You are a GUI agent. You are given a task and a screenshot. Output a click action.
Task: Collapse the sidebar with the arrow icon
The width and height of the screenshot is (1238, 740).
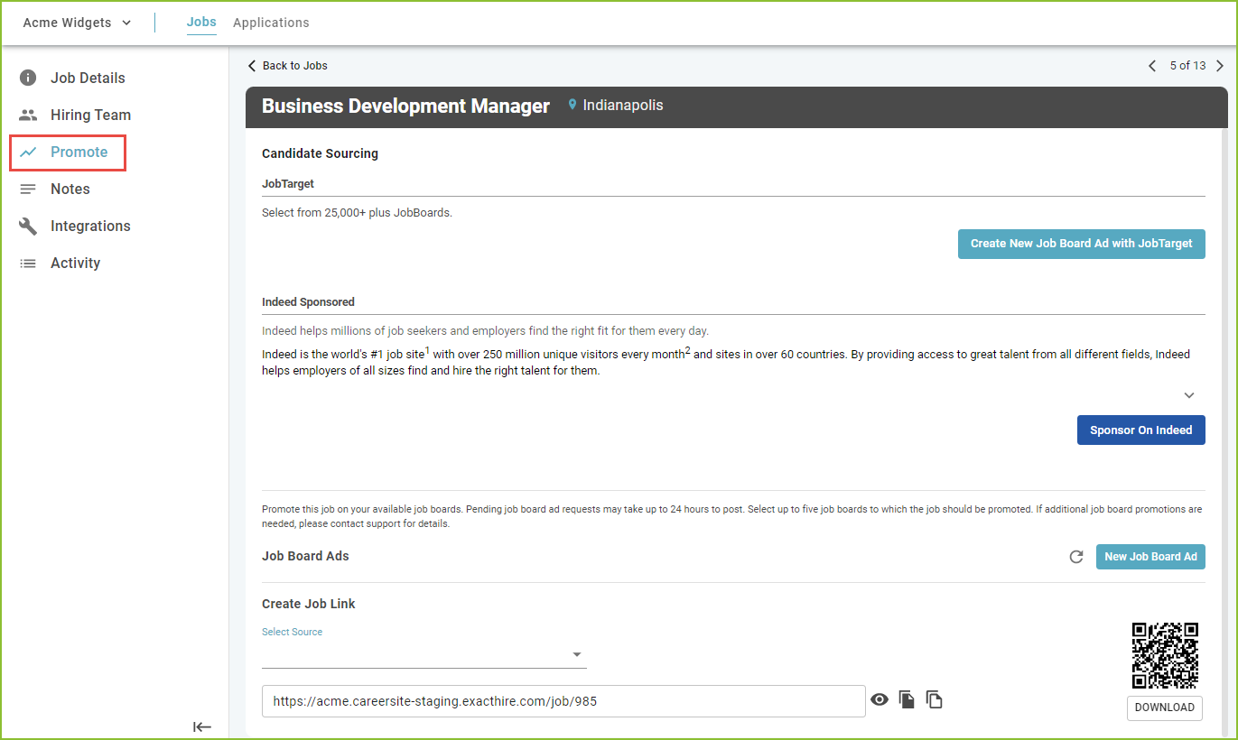pyautogui.click(x=202, y=726)
